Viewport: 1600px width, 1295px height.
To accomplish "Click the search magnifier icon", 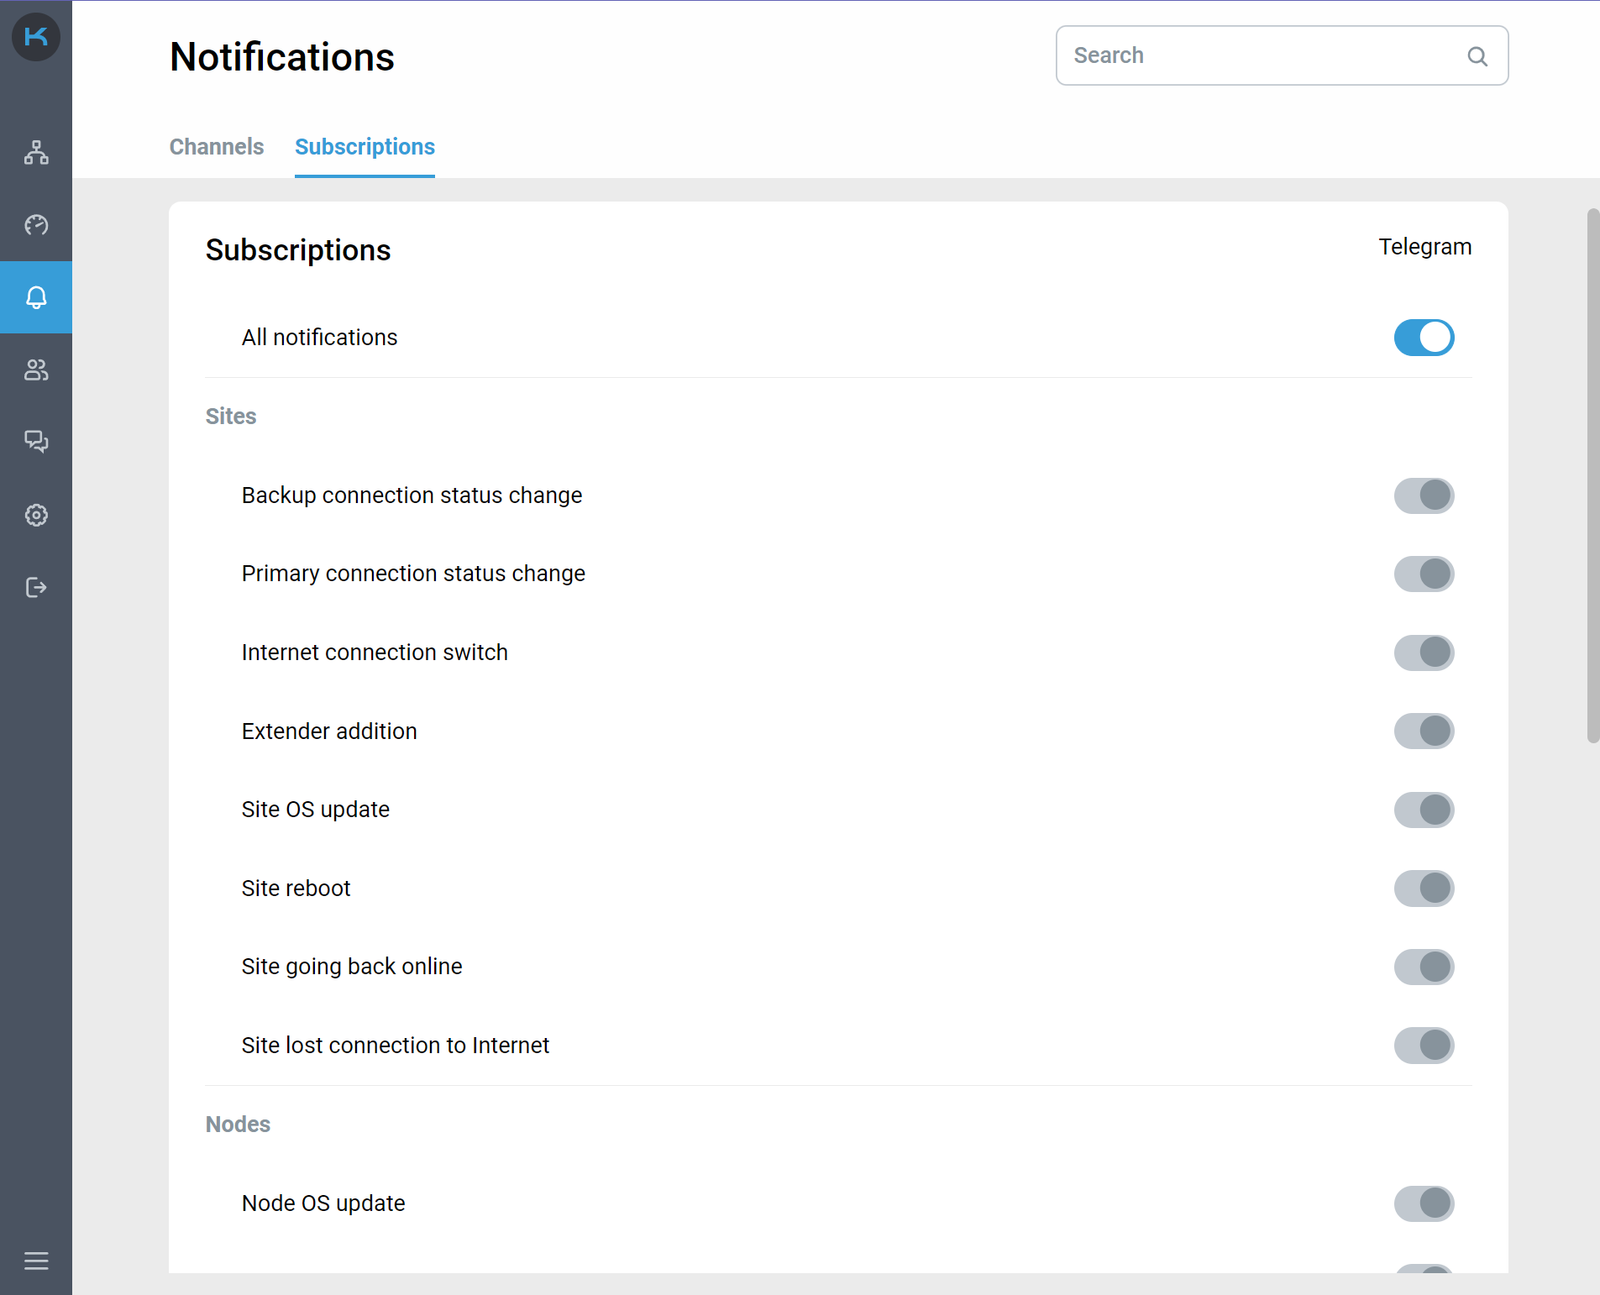I will tap(1477, 56).
